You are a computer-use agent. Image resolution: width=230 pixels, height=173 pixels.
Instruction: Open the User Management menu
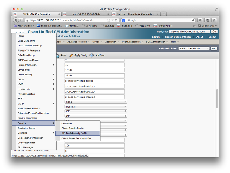pos(133,42)
